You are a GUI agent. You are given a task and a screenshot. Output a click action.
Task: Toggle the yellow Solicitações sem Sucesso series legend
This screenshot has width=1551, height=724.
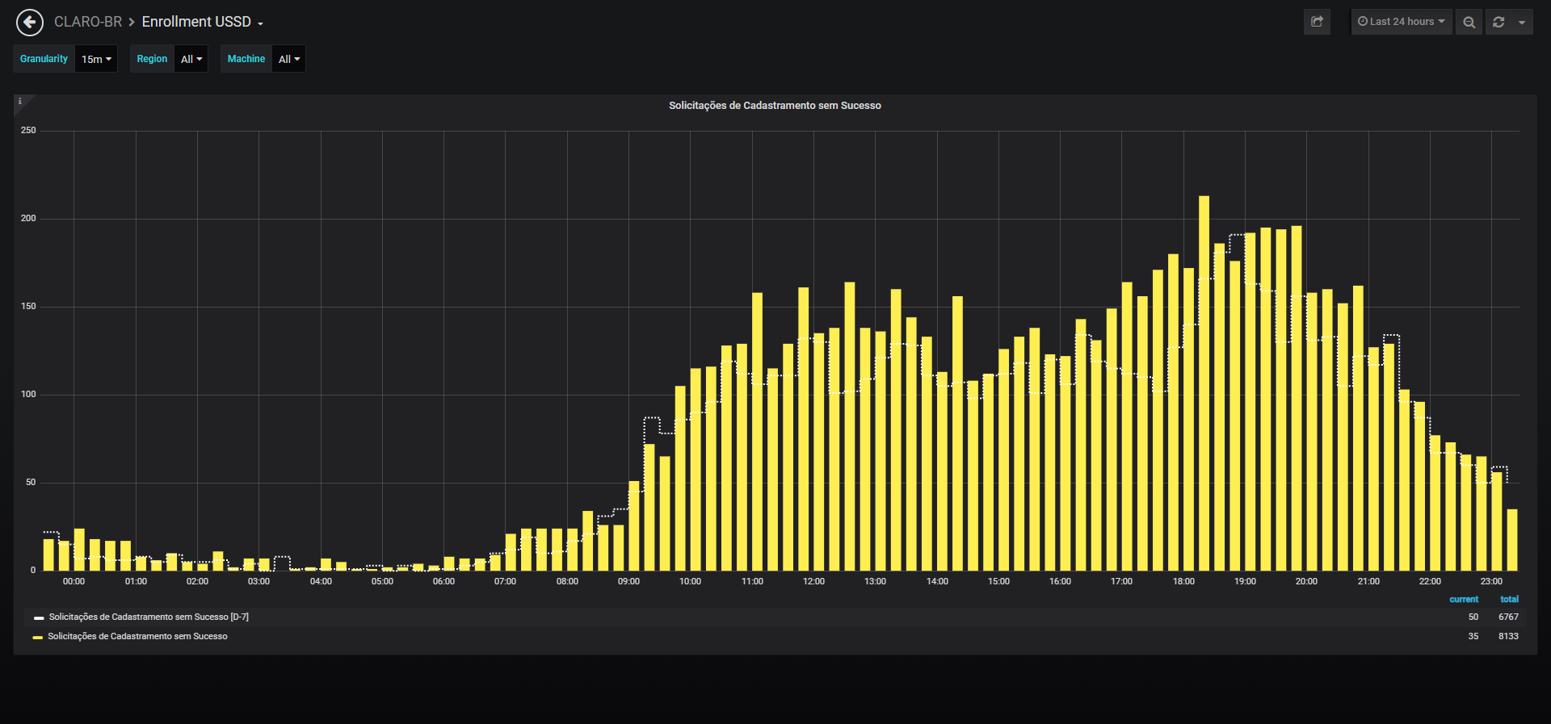click(x=137, y=636)
